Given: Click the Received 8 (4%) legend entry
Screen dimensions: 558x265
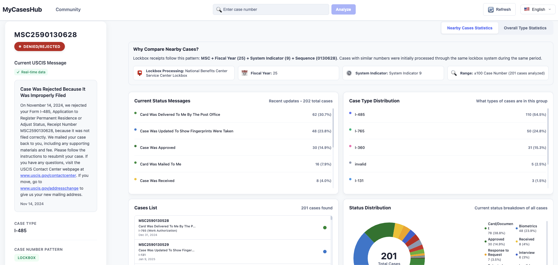Looking at the screenshot, I should [x=525, y=242].
